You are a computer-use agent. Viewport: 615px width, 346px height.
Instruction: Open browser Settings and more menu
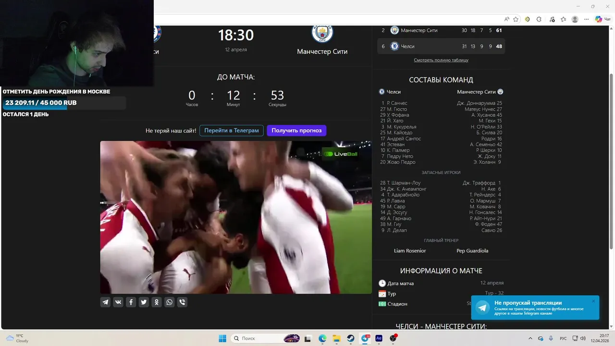586,19
